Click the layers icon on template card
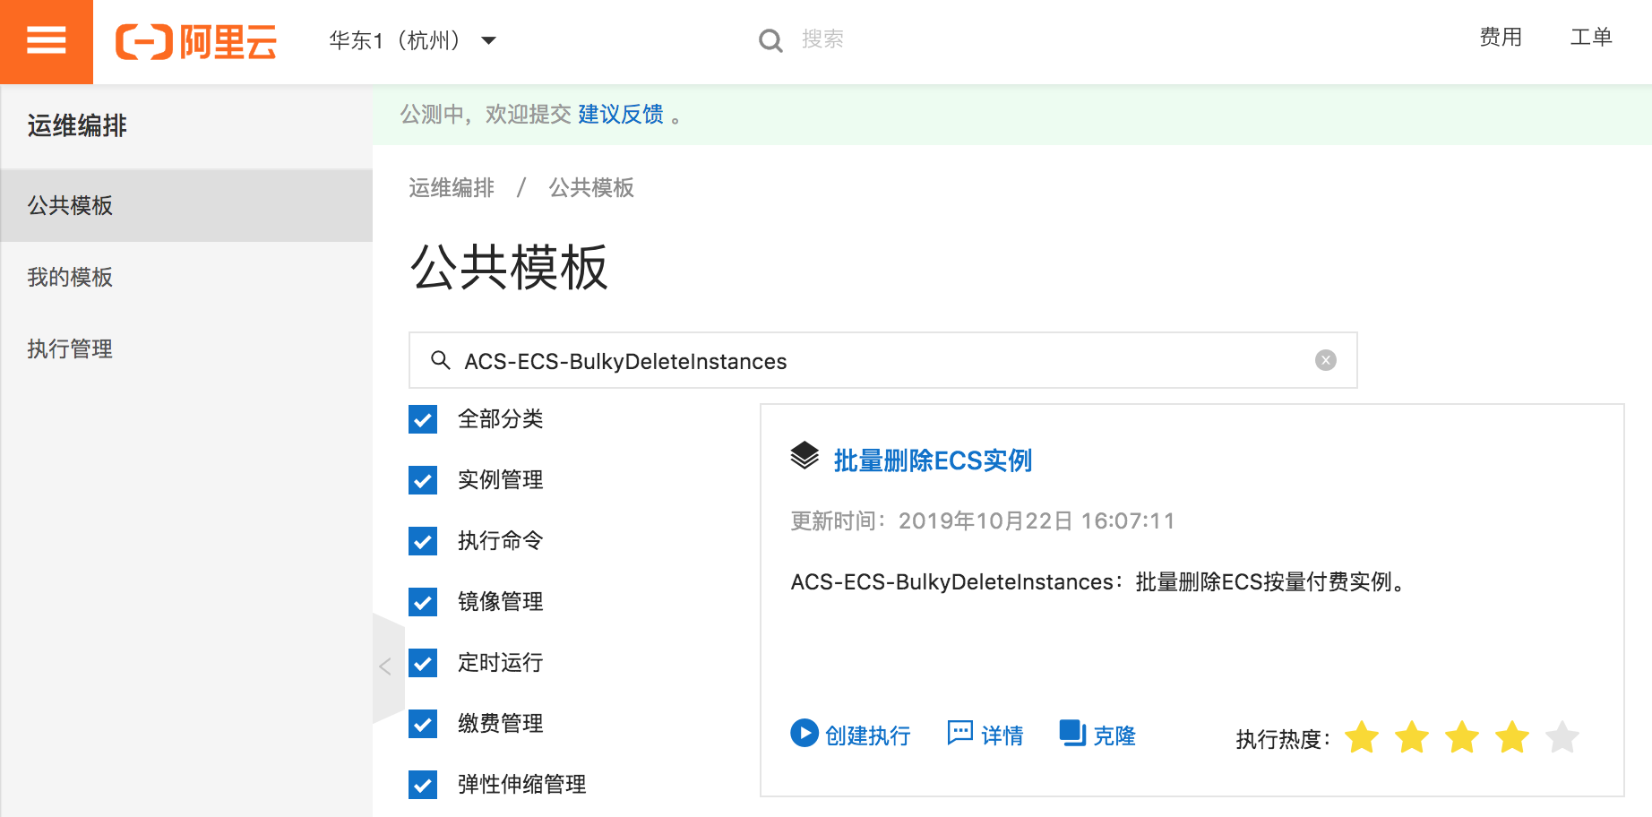 804,455
